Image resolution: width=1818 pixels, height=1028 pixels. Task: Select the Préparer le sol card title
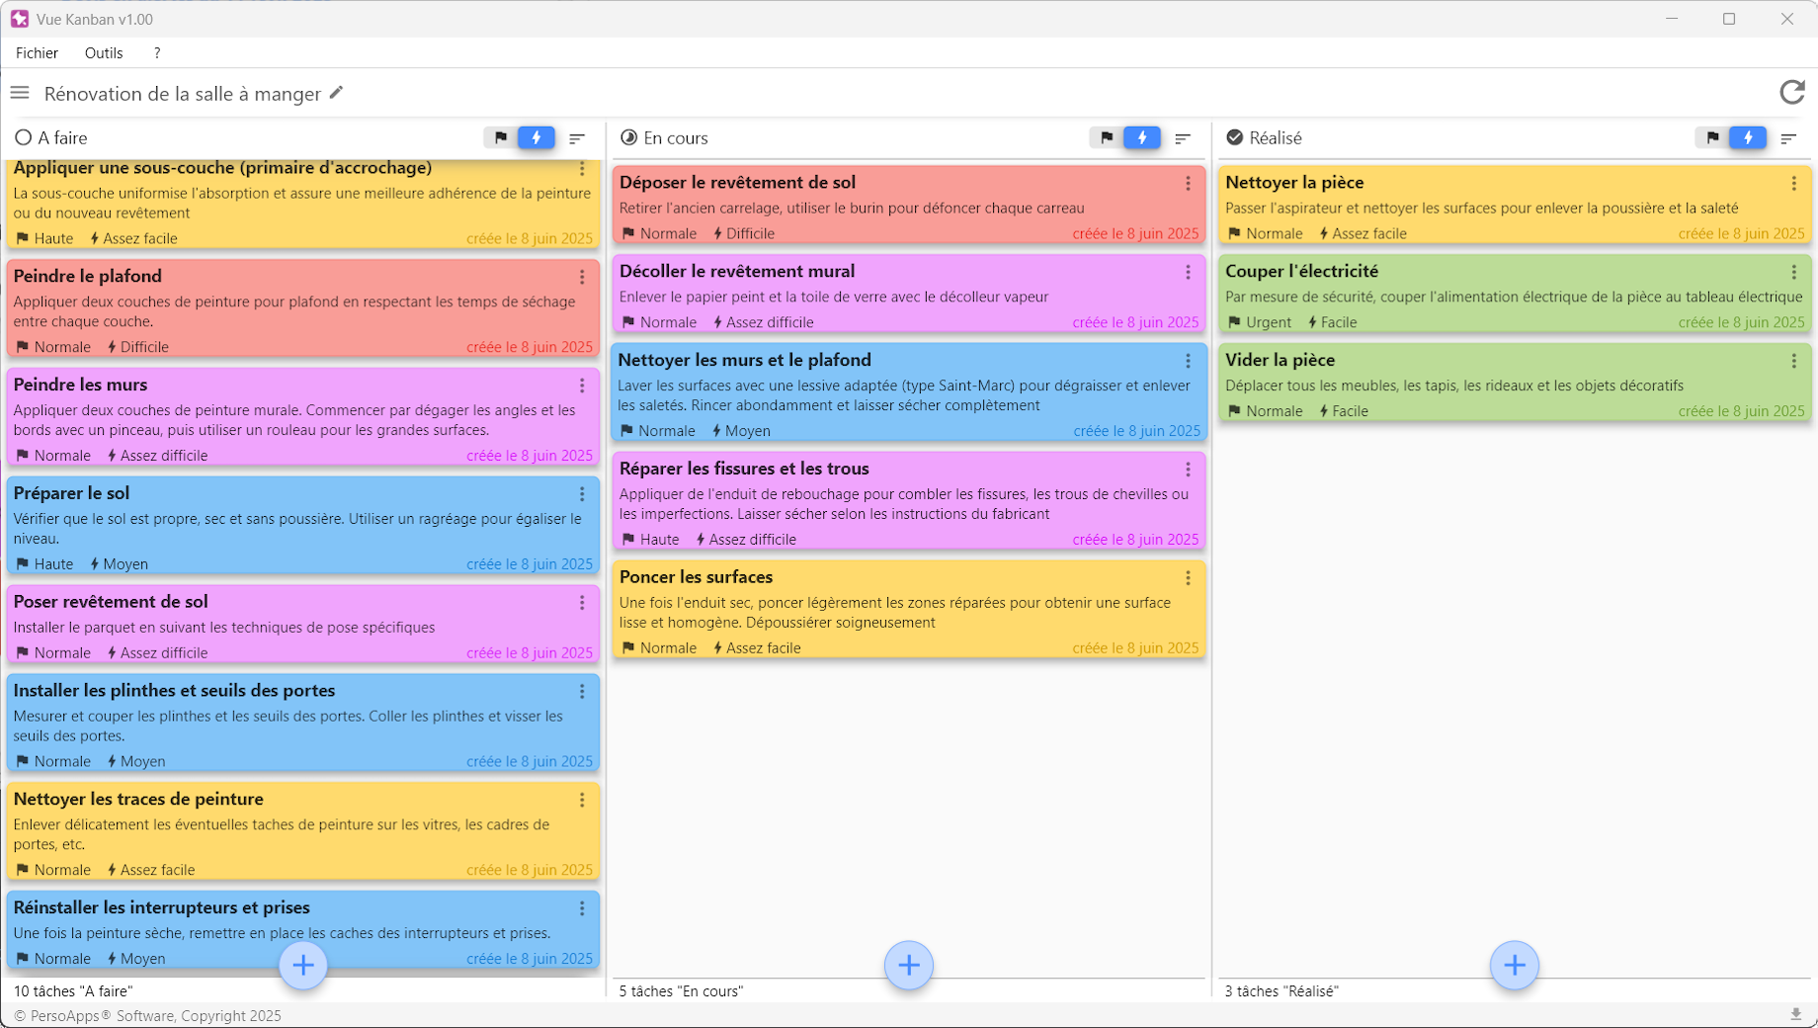coord(71,493)
